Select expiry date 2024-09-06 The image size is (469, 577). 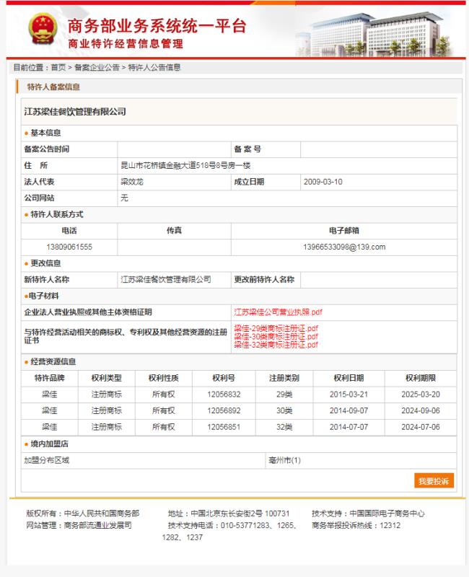click(x=421, y=410)
